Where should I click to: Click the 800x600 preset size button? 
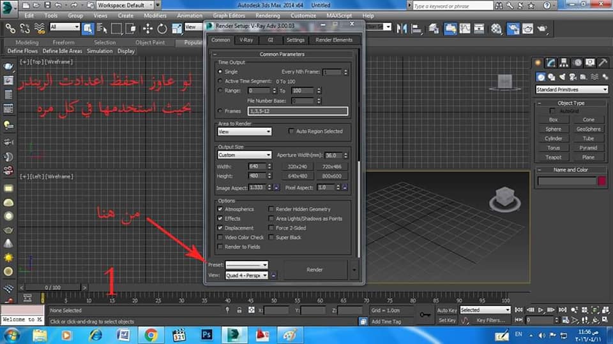(331, 176)
